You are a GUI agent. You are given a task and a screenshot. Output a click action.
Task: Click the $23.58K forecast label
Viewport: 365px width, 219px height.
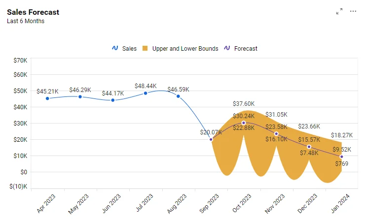click(x=276, y=127)
